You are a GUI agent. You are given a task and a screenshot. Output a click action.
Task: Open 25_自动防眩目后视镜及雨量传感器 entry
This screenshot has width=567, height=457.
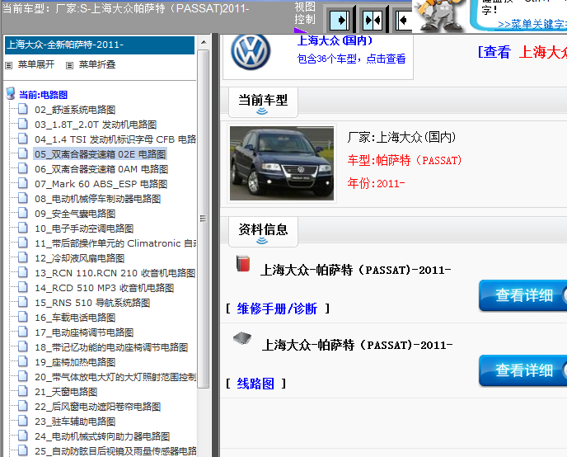click(115, 451)
